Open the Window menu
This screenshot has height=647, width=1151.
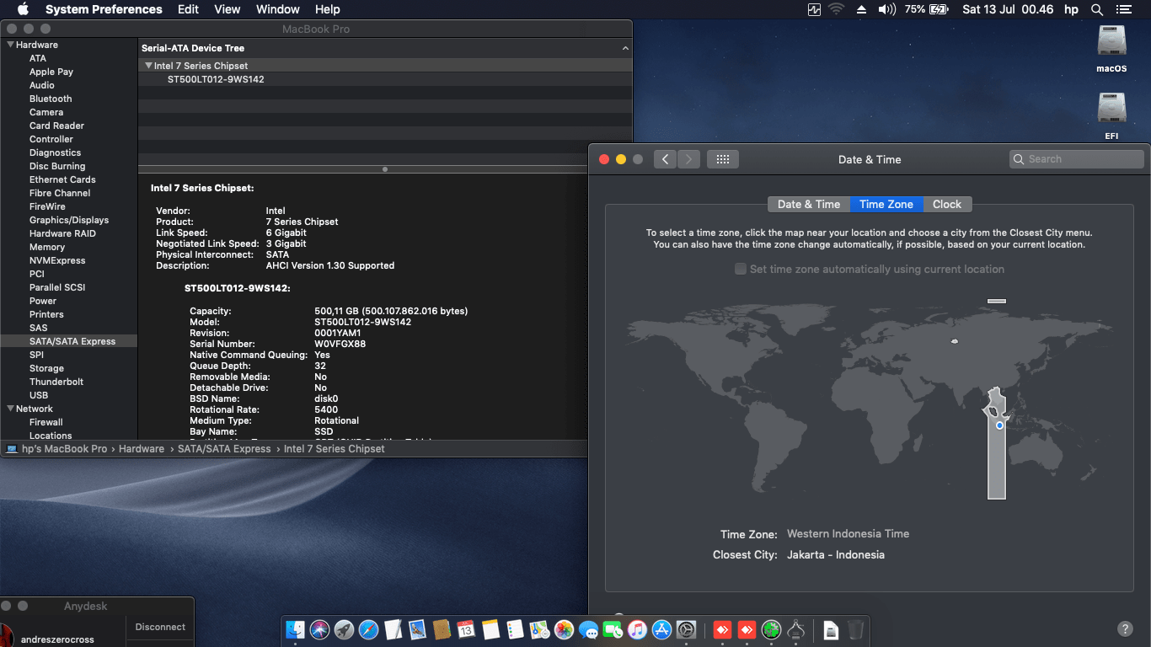click(277, 9)
